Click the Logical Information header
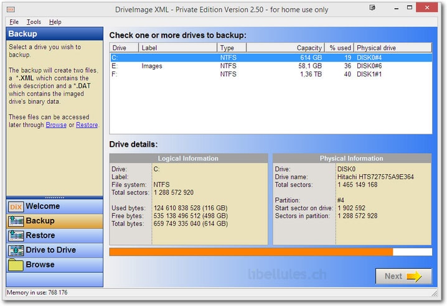This screenshot has height=306, width=447. coord(188,159)
